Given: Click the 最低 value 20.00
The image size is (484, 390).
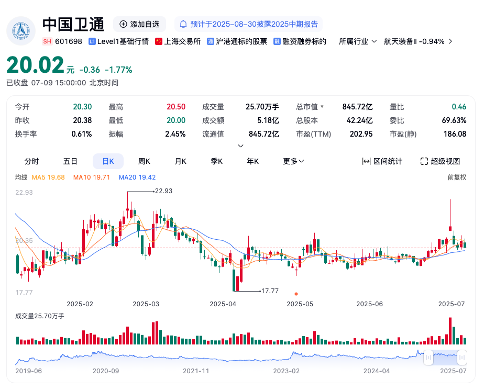Looking at the screenshot, I should coord(176,120).
